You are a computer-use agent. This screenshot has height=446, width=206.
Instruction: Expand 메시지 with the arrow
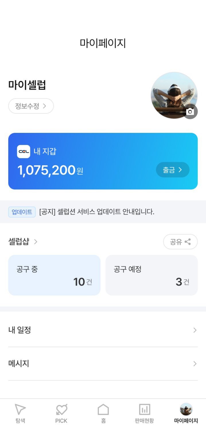pos(194,363)
